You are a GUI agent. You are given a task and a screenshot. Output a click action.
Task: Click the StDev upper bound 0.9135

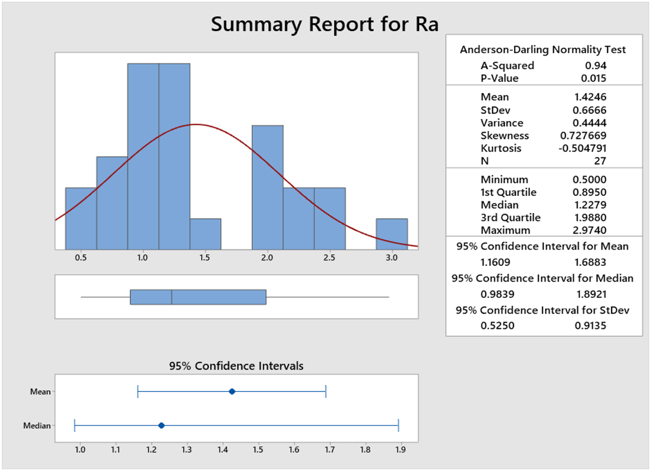[592, 326]
